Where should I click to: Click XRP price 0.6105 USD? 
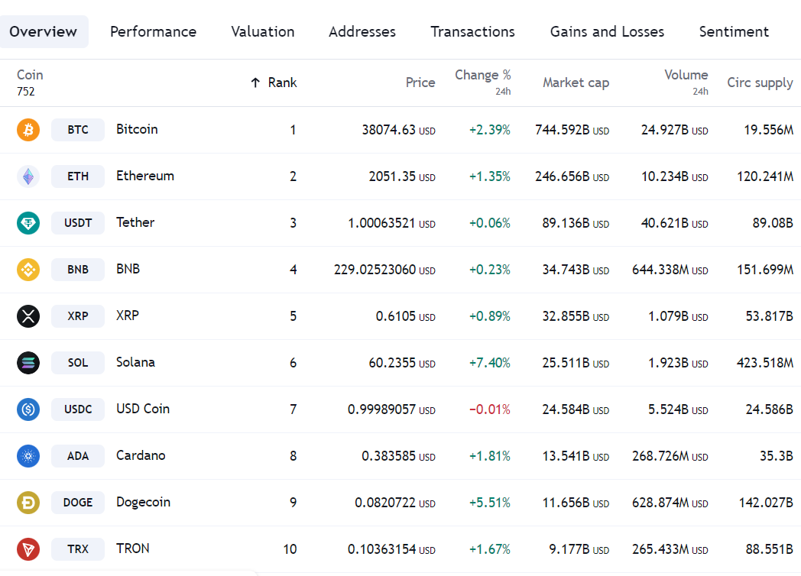(x=406, y=316)
